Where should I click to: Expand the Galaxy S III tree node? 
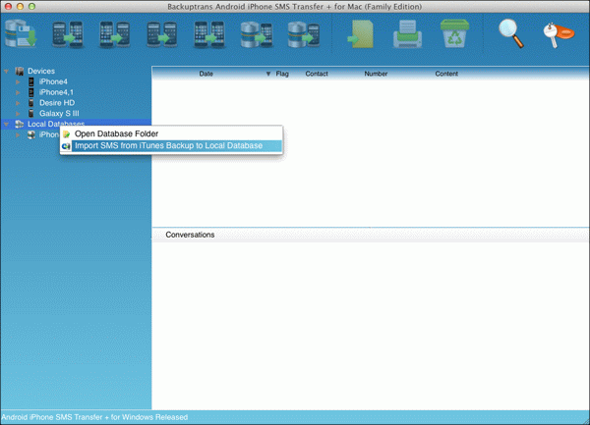(x=18, y=113)
